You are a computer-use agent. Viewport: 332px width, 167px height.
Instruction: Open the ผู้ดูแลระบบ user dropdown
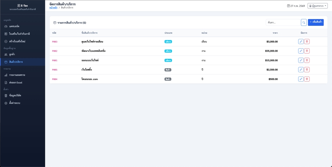317,6
